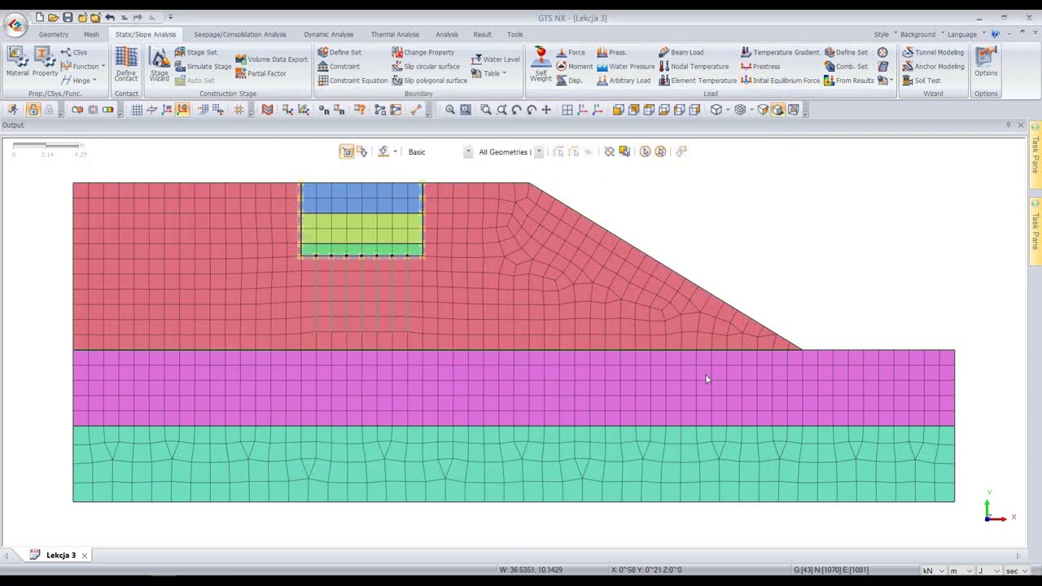The height and width of the screenshot is (586, 1042).
Task: Open the Style dropdown
Action: point(886,34)
